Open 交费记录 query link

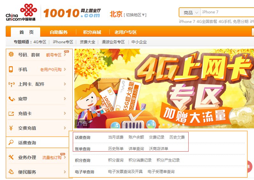157,137
